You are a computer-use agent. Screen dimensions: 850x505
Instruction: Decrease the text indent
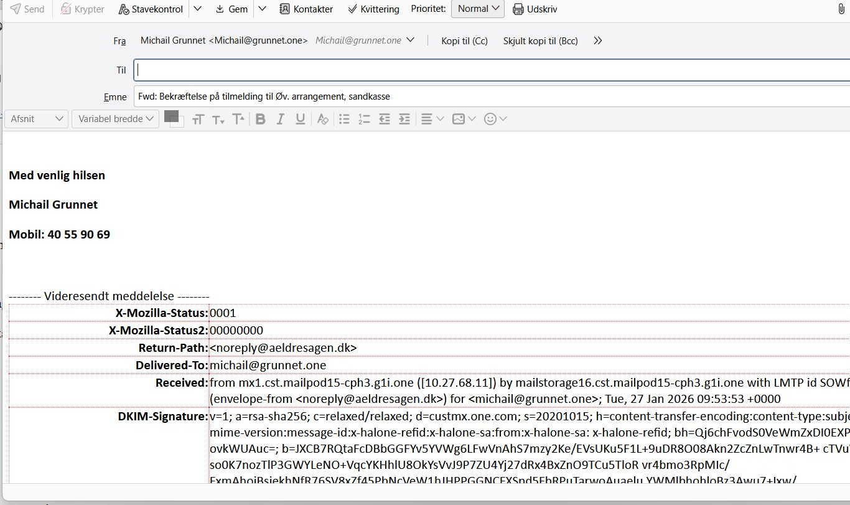385,119
